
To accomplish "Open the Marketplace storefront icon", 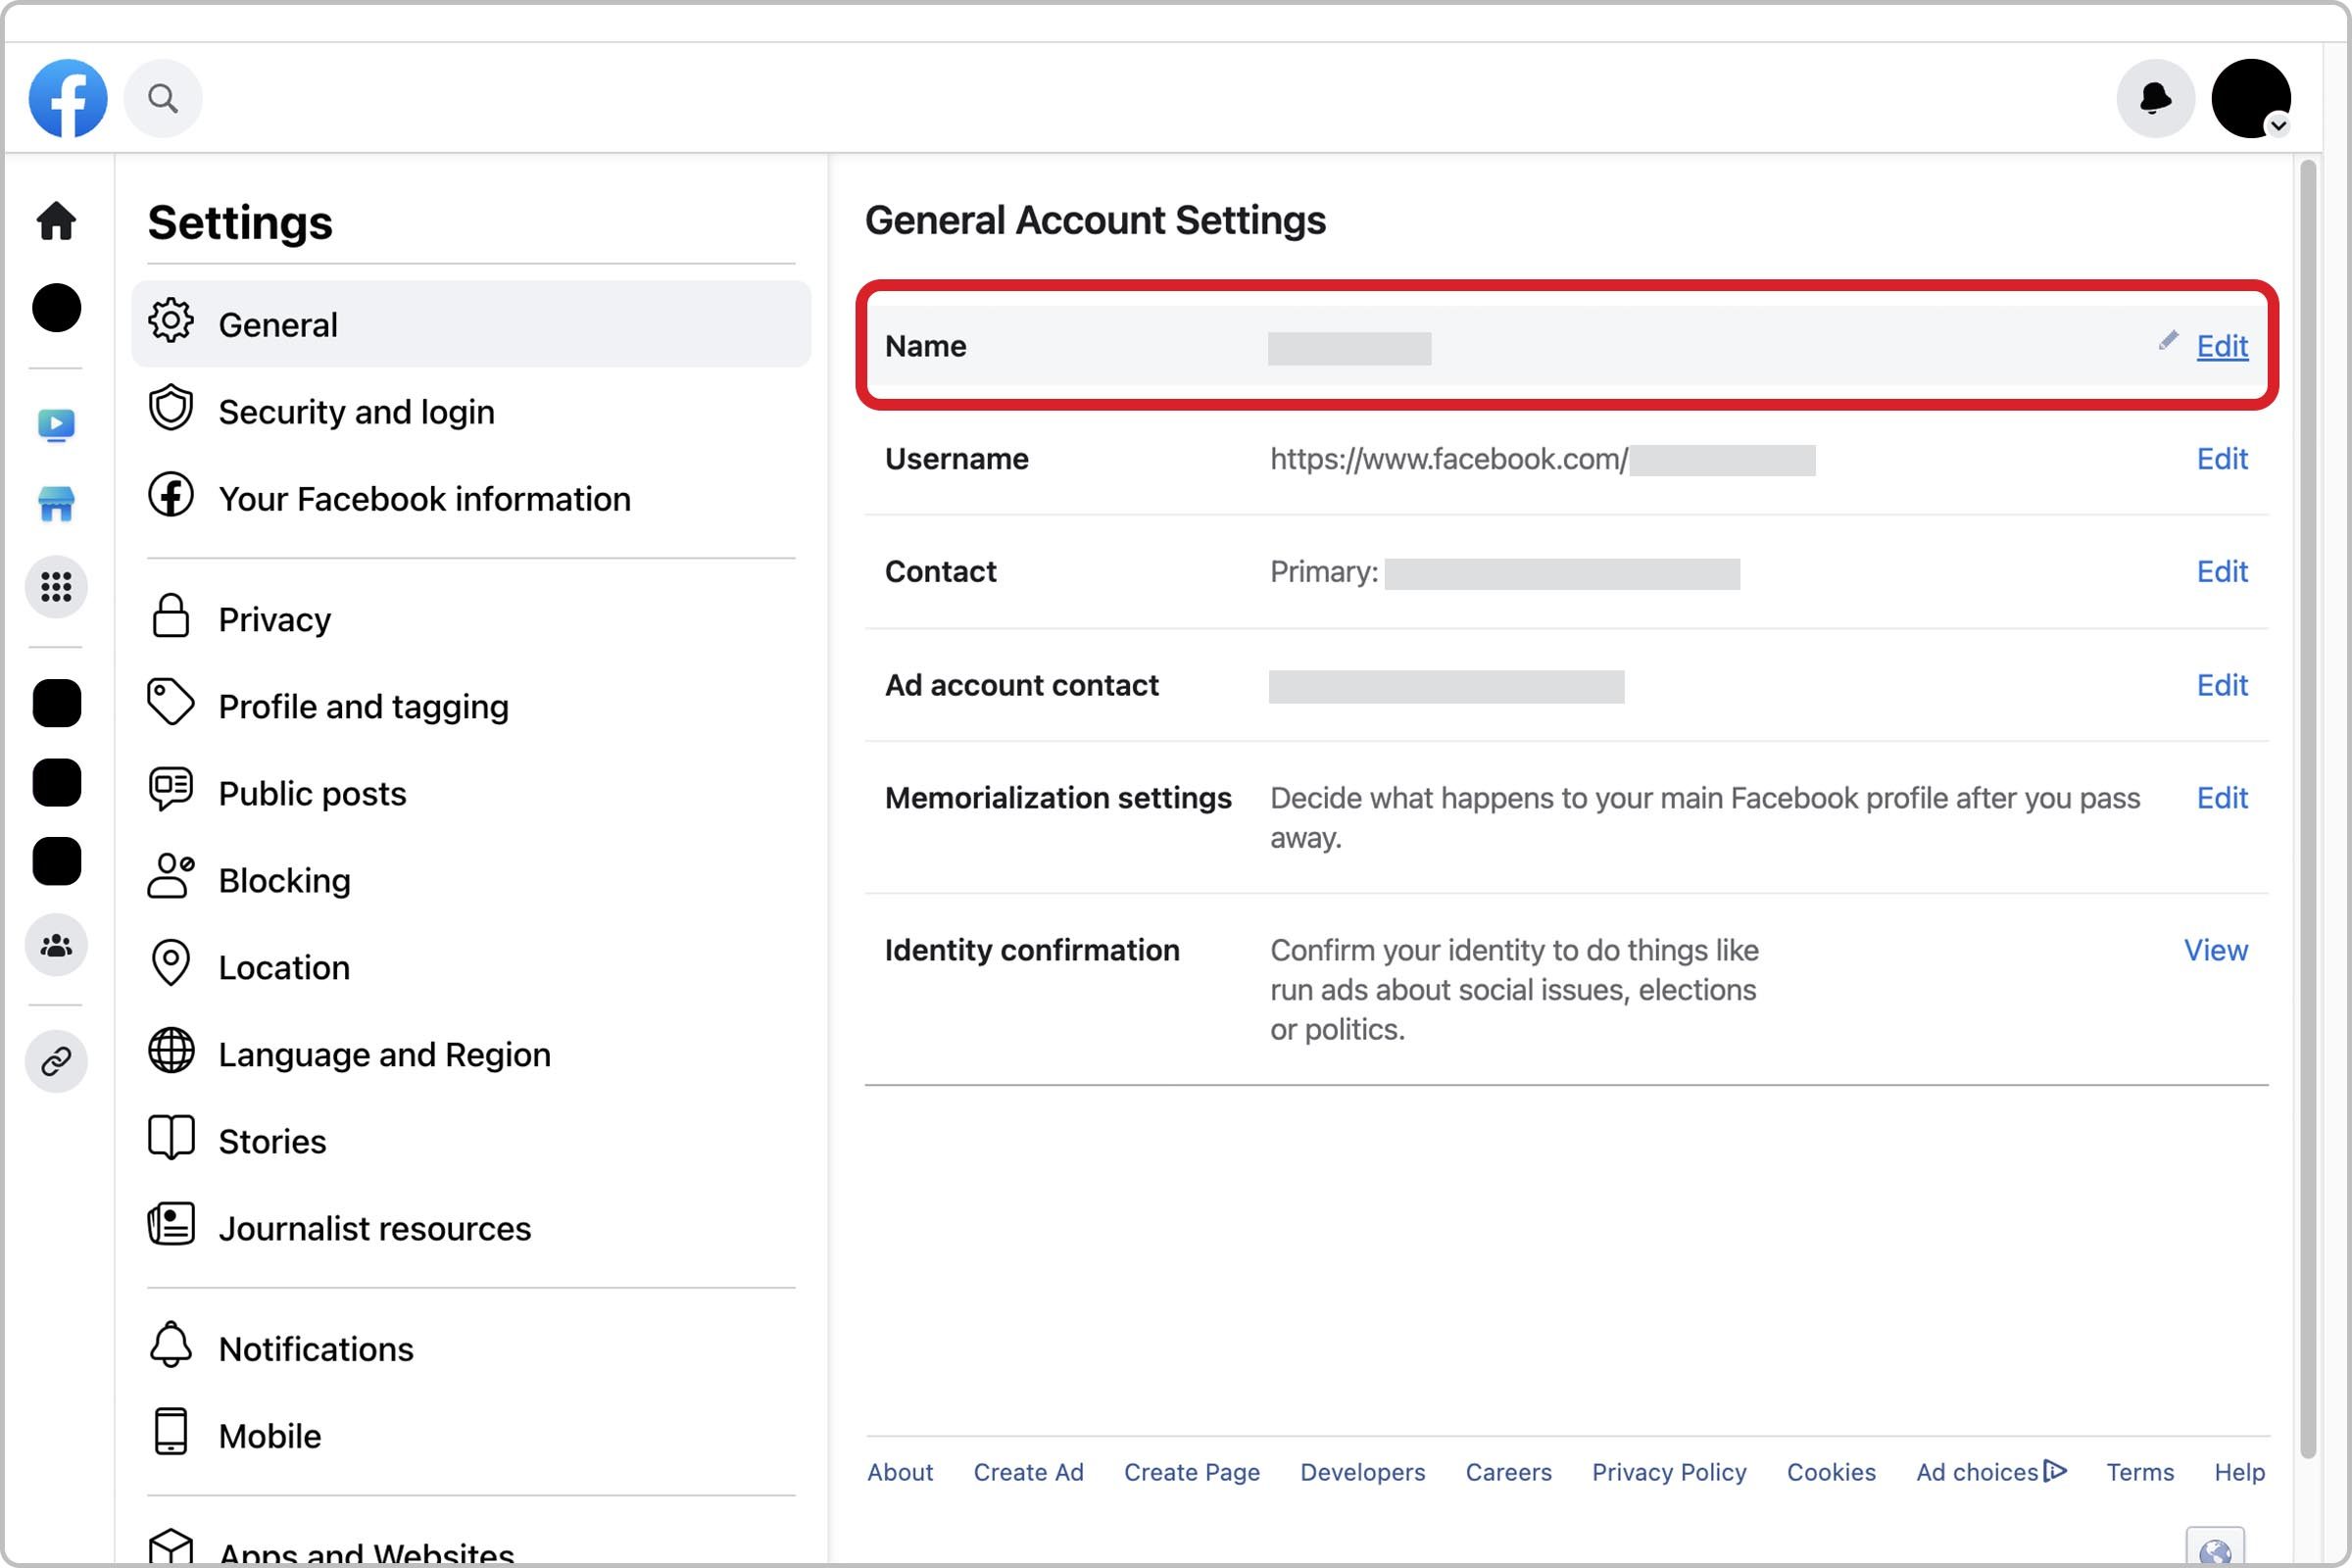I will [x=56, y=504].
